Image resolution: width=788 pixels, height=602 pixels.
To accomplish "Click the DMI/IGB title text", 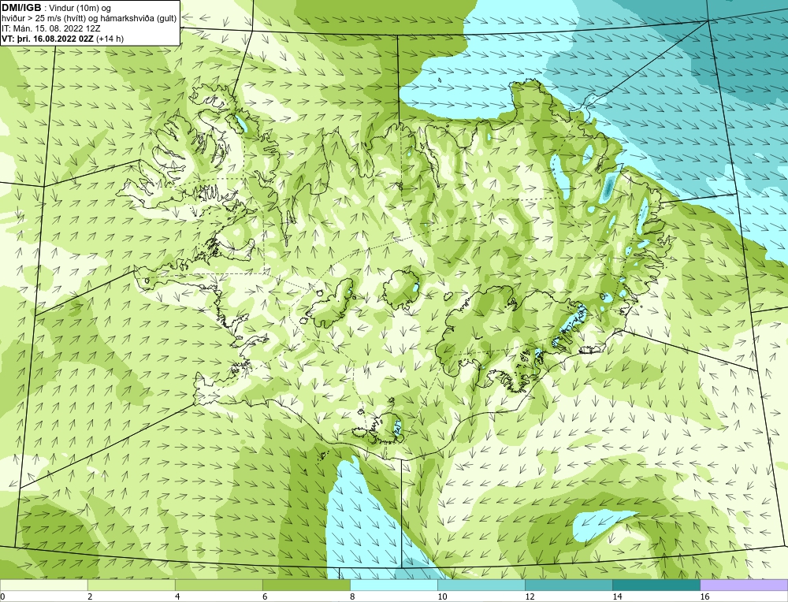I will [x=21, y=8].
